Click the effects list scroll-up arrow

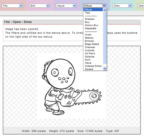click(x=105, y=10)
